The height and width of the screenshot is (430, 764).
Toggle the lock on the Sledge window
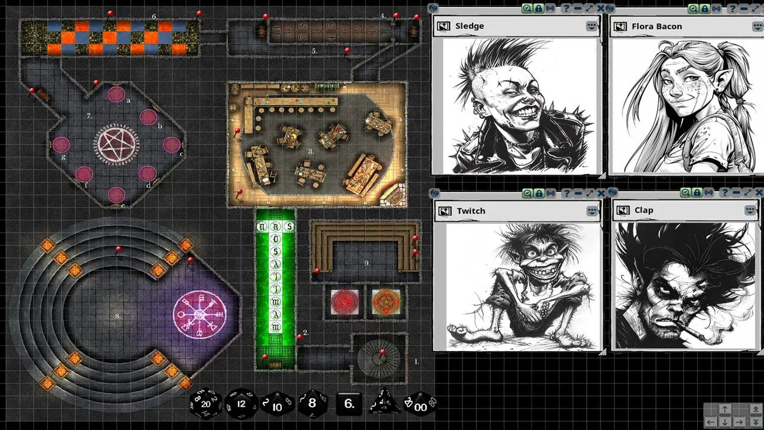point(538,8)
